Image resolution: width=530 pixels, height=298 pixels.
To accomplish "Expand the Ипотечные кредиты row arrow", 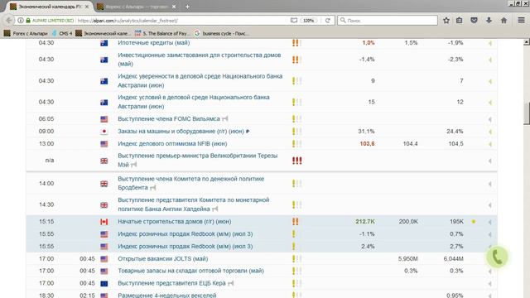I will [x=489, y=43].
